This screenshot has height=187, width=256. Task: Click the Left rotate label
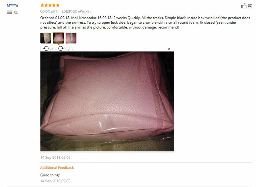[x=52, y=48]
